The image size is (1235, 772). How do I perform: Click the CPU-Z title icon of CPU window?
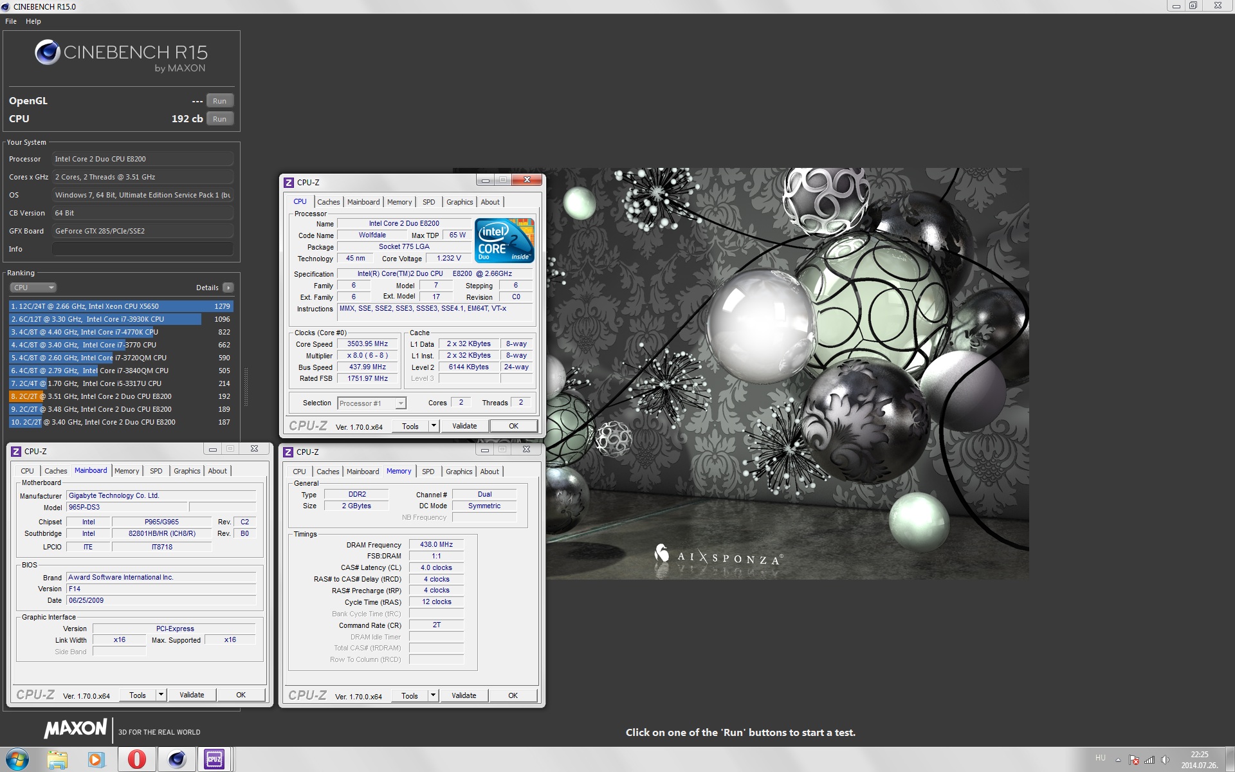pos(289,183)
